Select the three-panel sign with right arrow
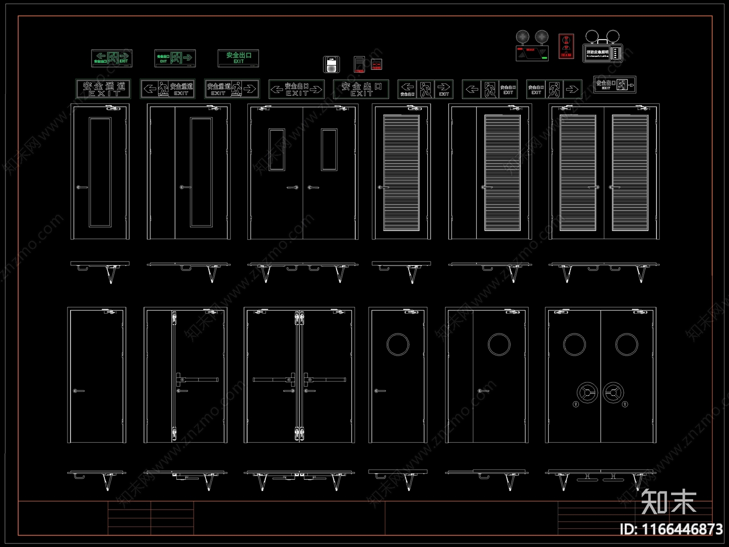Image resolution: width=729 pixels, height=547 pixels. (554, 89)
